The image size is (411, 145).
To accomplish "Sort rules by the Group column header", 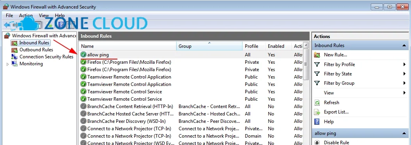I will click(x=209, y=46).
